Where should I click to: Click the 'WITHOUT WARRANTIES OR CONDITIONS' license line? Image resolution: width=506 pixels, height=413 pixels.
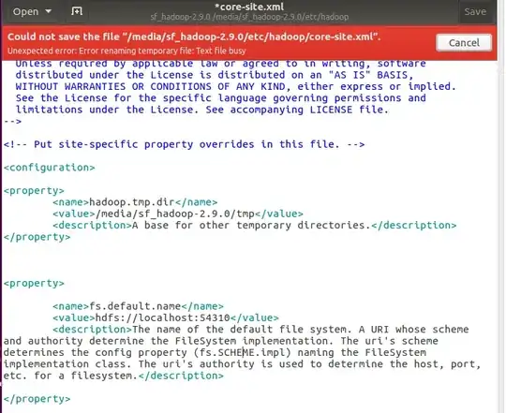pos(235,86)
